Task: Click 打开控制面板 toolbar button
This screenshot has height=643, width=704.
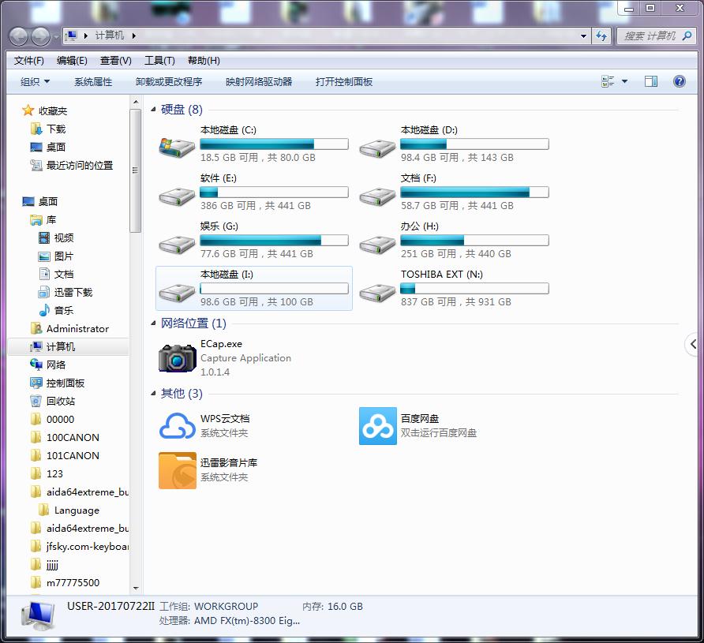Action: tap(344, 82)
